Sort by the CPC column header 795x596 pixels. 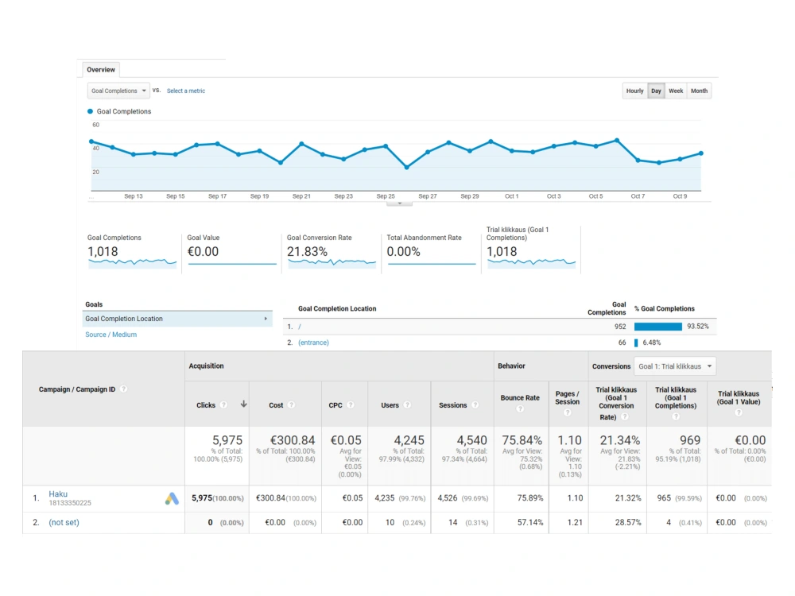[x=335, y=405]
